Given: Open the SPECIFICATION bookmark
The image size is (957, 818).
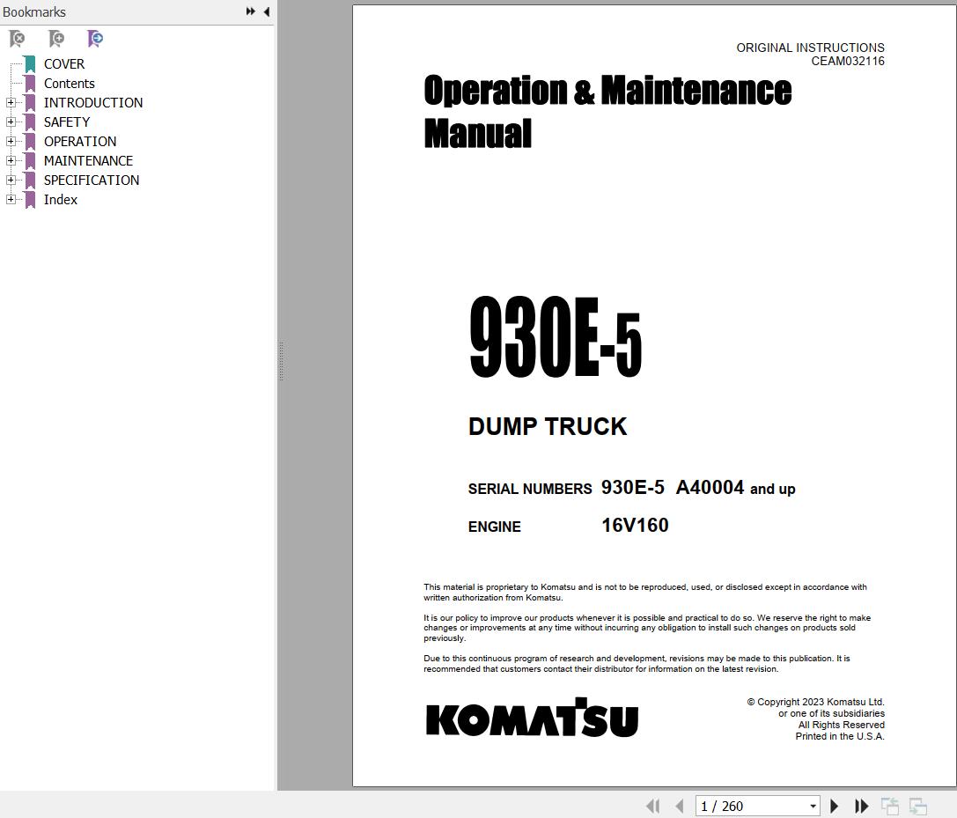Looking at the screenshot, I should click(x=91, y=181).
